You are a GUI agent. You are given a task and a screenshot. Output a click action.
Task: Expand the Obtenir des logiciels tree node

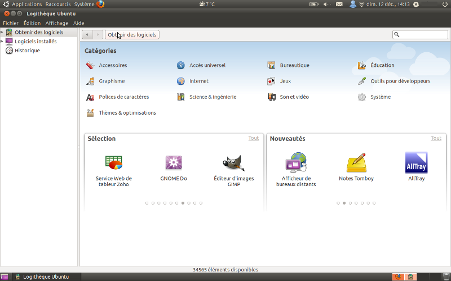point(2,32)
